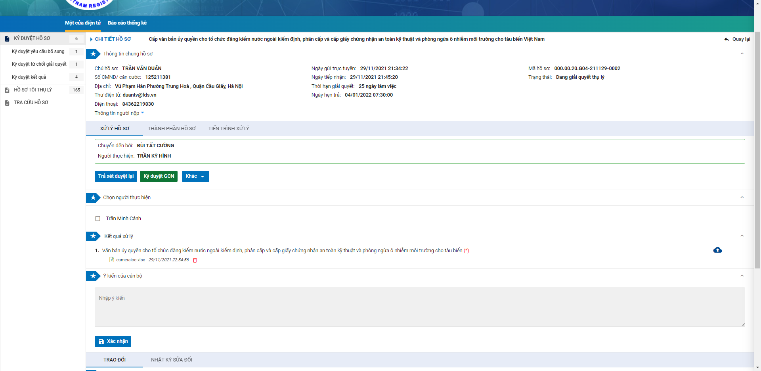The width and height of the screenshot is (761, 371).
Task: Click the name BÙI TẤT CƯỜNG
Action: coord(155,146)
